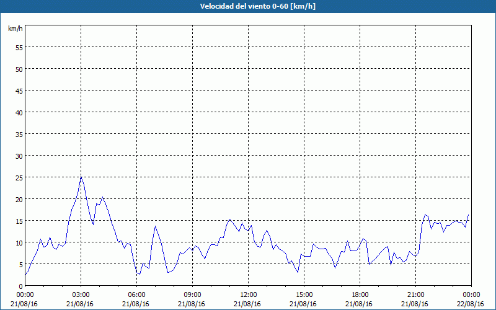Click the '21:00' time axis label

click(415, 295)
